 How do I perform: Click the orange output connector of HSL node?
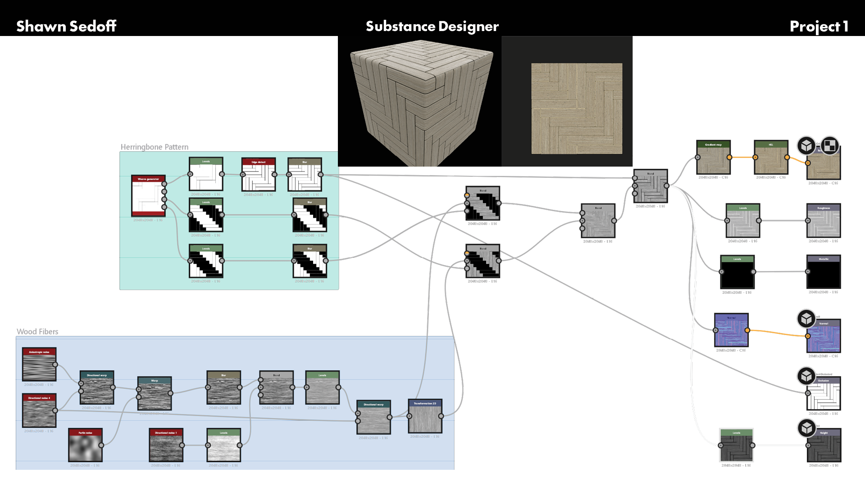(x=787, y=157)
